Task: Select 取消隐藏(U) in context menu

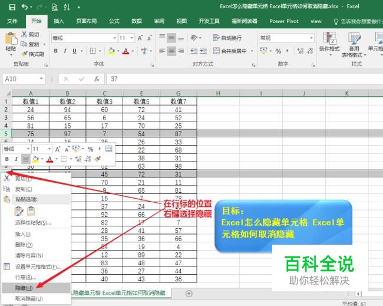Action: click(36, 298)
